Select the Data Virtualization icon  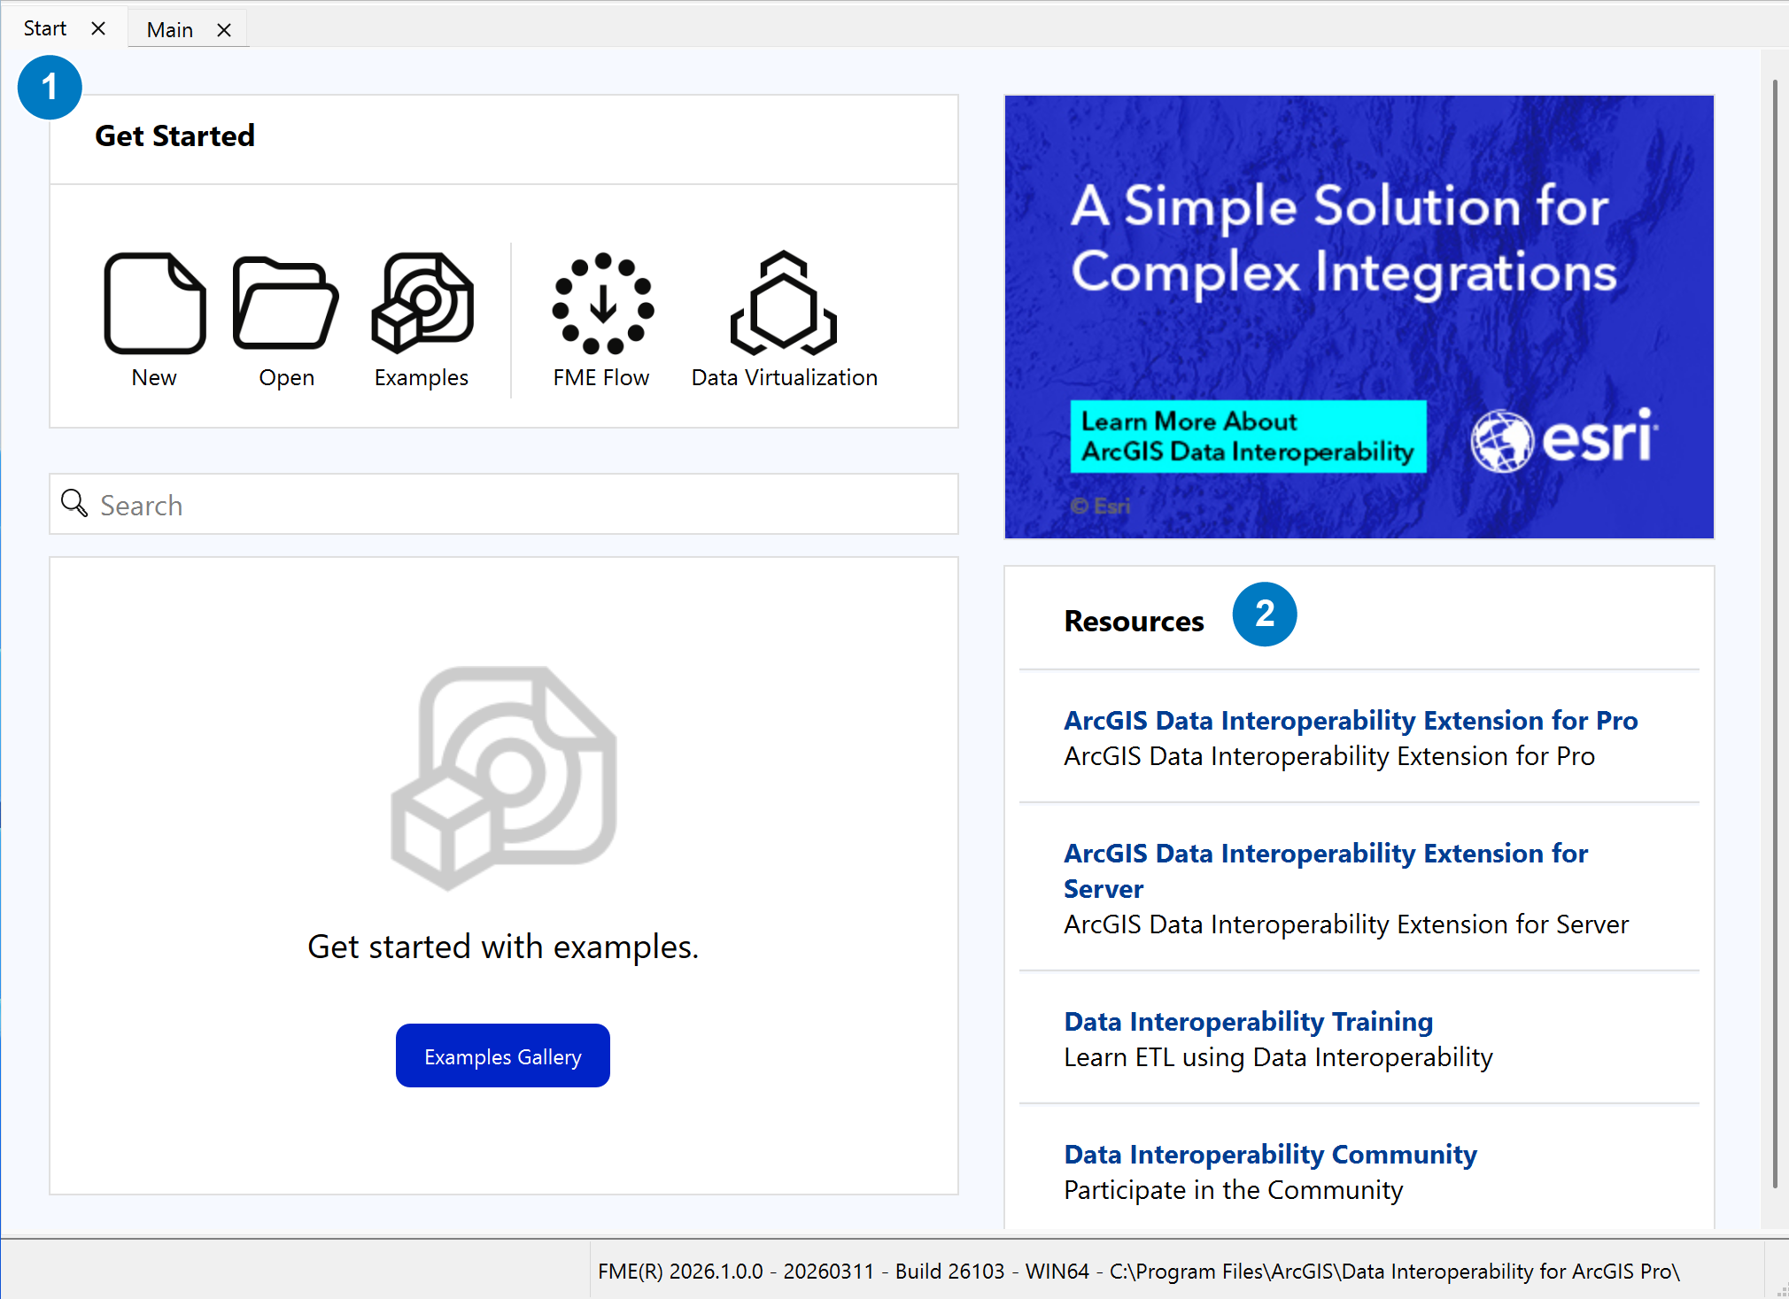(x=784, y=304)
